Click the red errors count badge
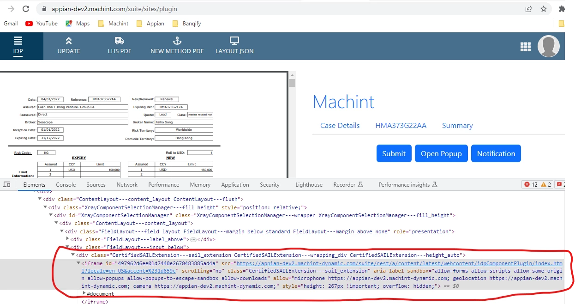 pyautogui.click(x=530, y=184)
